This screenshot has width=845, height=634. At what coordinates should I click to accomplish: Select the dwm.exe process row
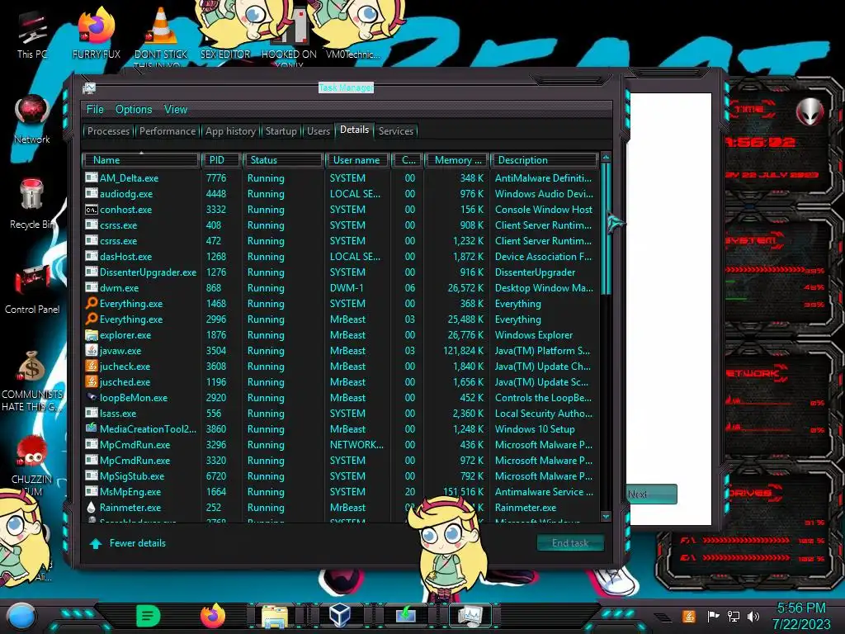pyautogui.click(x=341, y=288)
